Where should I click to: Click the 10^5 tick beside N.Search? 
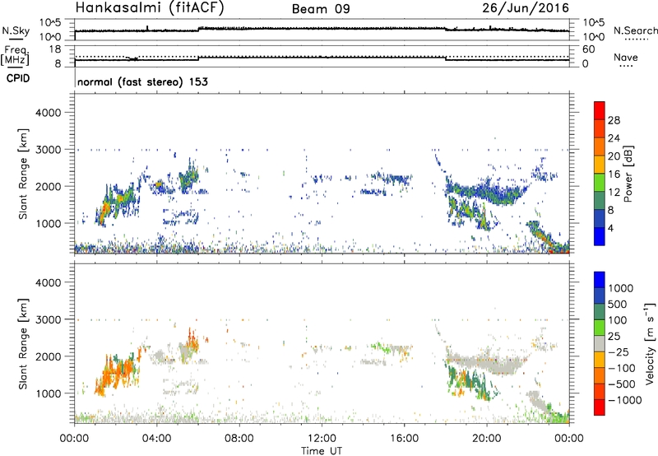[x=594, y=23]
